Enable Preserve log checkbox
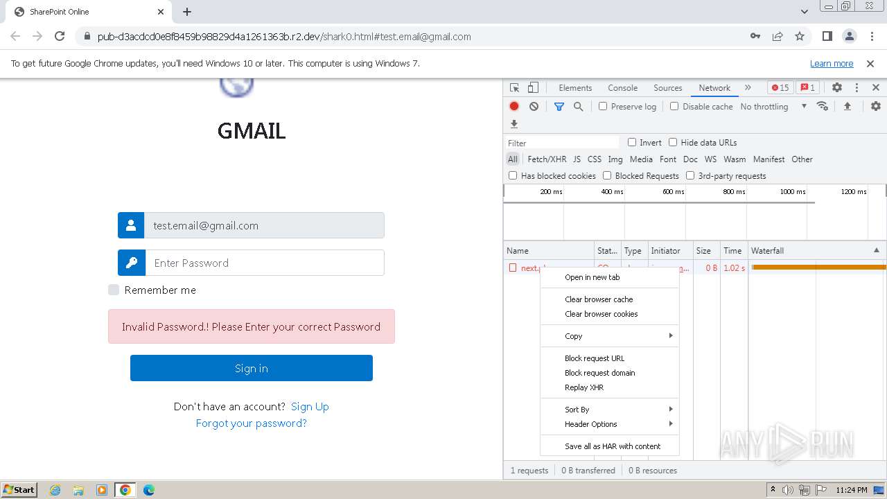This screenshot has height=499, width=887. pos(603,106)
